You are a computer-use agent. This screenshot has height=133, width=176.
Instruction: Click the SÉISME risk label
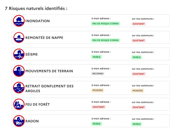[x=31, y=54]
